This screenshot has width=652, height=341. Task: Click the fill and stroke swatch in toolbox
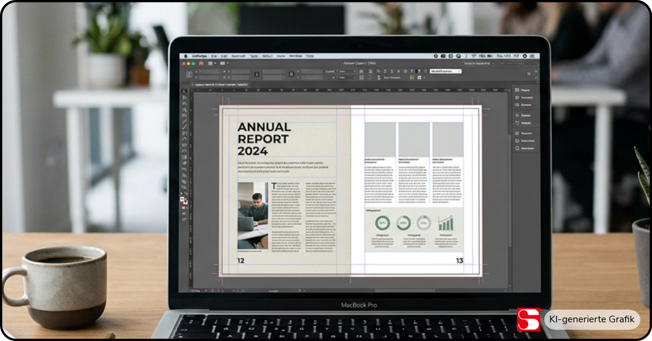184,201
